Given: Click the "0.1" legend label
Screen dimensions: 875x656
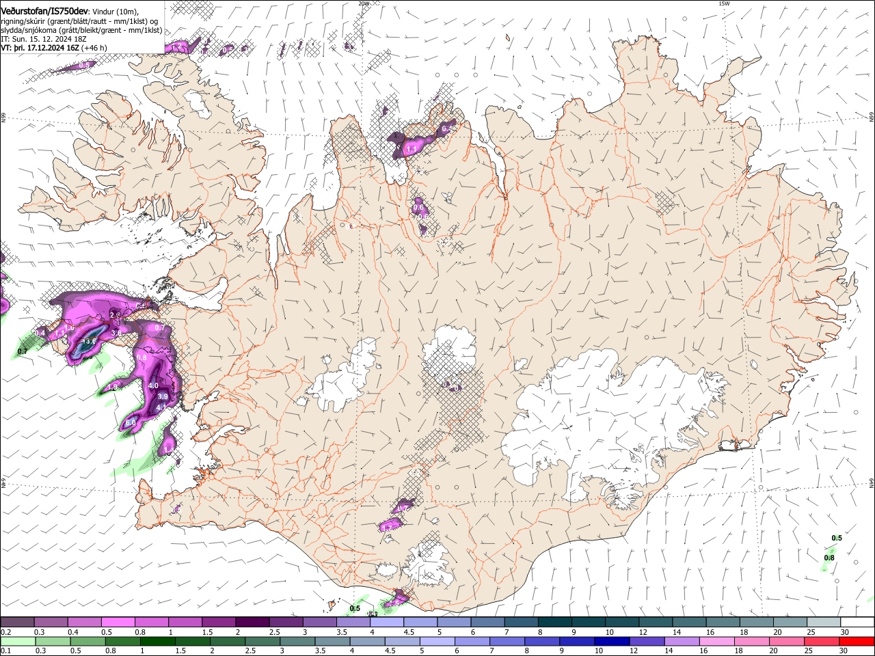Looking at the screenshot, I should (x=5, y=651).
